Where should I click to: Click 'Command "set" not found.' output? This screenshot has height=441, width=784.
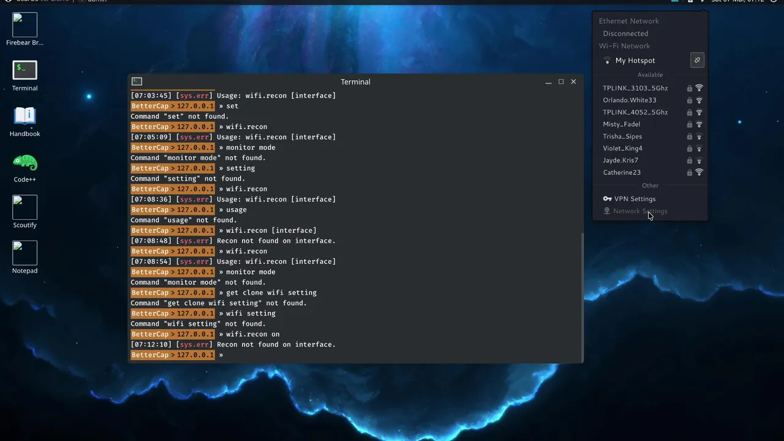[x=179, y=116]
